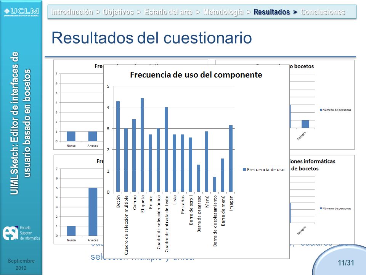Click the Frecuencia de uso legend label
The image size is (366, 275).
(266, 170)
